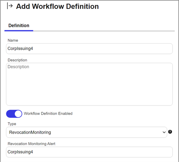This screenshot has height=162, width=179.
Task: Focus the Description text area
Action: point(89,84)
